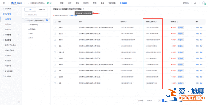This screenshot has height=105, width=208.
Task: Open the 10条/页 page size dropdown
Action: [x=151, y=101]
